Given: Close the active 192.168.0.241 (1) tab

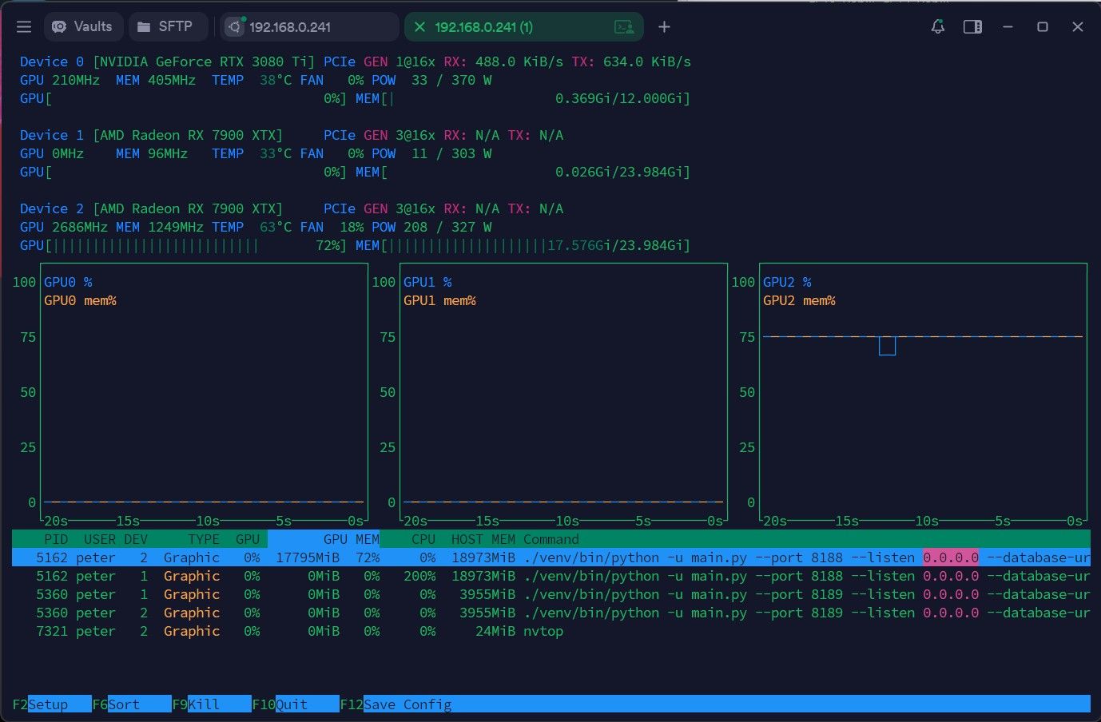Looking at the screenshot, I should pyautogui.click(x=419, y=27).
